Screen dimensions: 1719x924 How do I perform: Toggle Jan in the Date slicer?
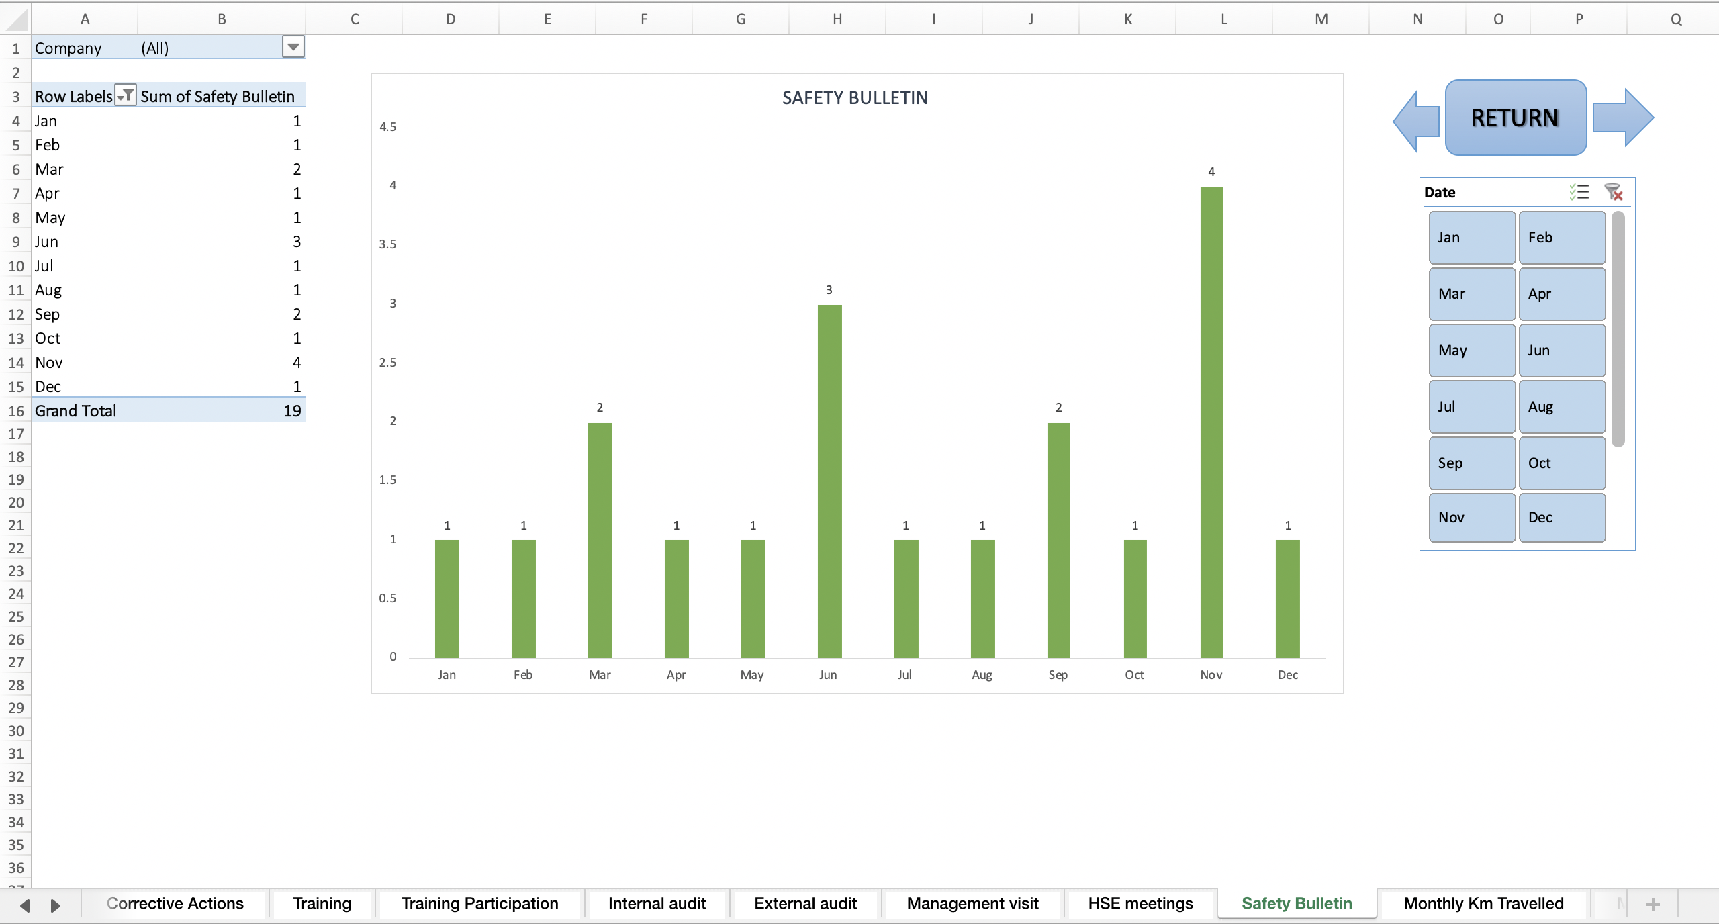coord(1471,237)
